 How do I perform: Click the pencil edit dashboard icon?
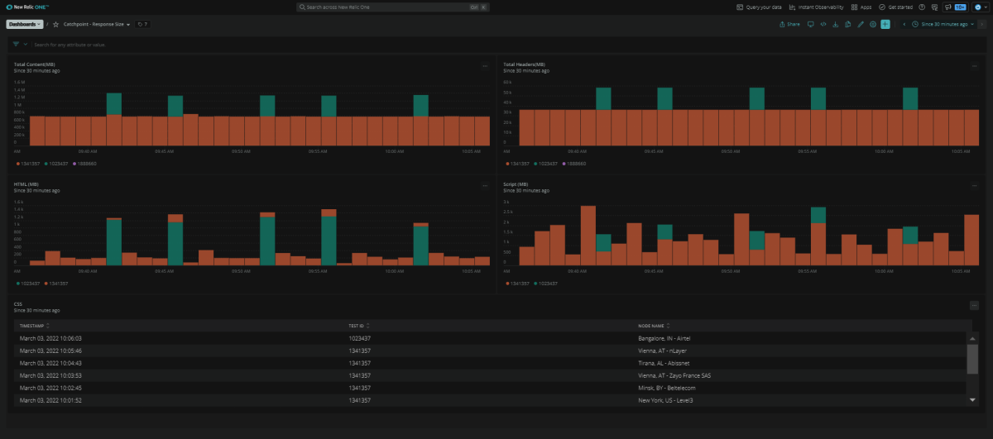(x=861, y=24)
